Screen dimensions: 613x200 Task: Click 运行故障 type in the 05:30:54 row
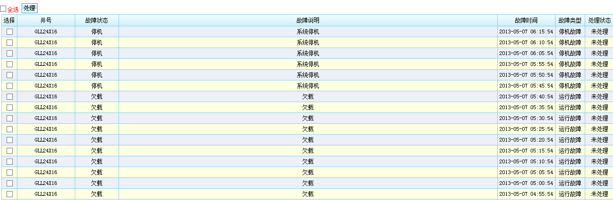[x=570, y=118]
